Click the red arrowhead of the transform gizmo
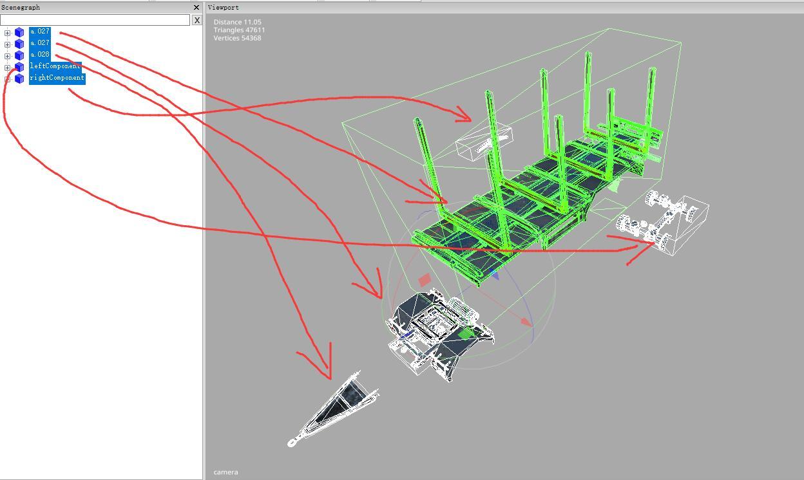Viewport: 804px width, 480px height. pyautogui.click(x=526, y=322)
